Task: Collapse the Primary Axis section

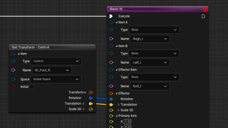Action: (116, 116)
